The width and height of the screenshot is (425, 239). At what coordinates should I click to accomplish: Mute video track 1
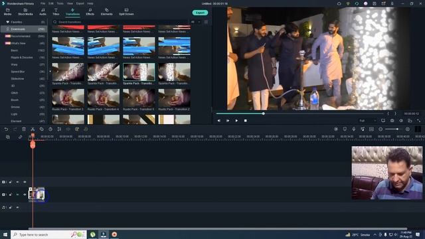(x=18, y=195)
